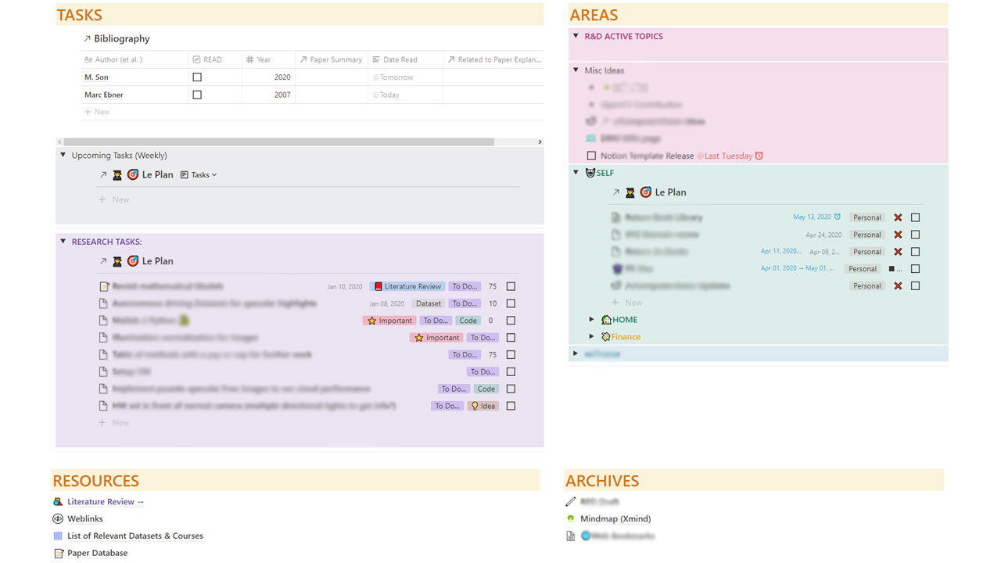Screen dimensions: 1001x563
Task: Open the Tasks view dropdown
Action: 199,175
